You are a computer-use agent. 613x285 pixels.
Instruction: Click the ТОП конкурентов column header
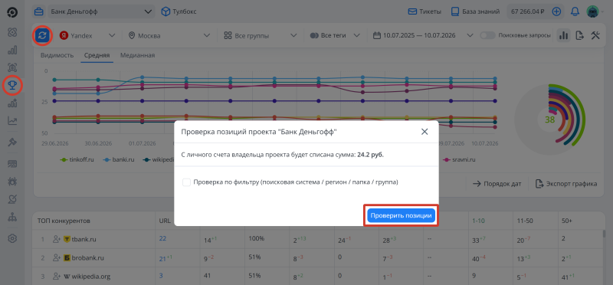tap(64, 221)
